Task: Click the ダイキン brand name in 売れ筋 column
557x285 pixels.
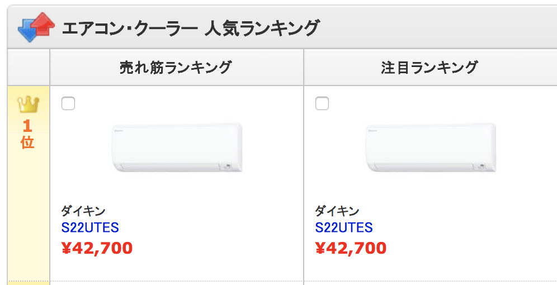Action: (x=83, y=211)
